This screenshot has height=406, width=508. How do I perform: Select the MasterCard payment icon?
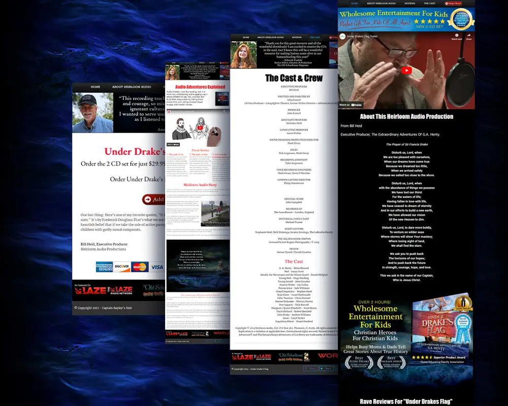[140, 267]
